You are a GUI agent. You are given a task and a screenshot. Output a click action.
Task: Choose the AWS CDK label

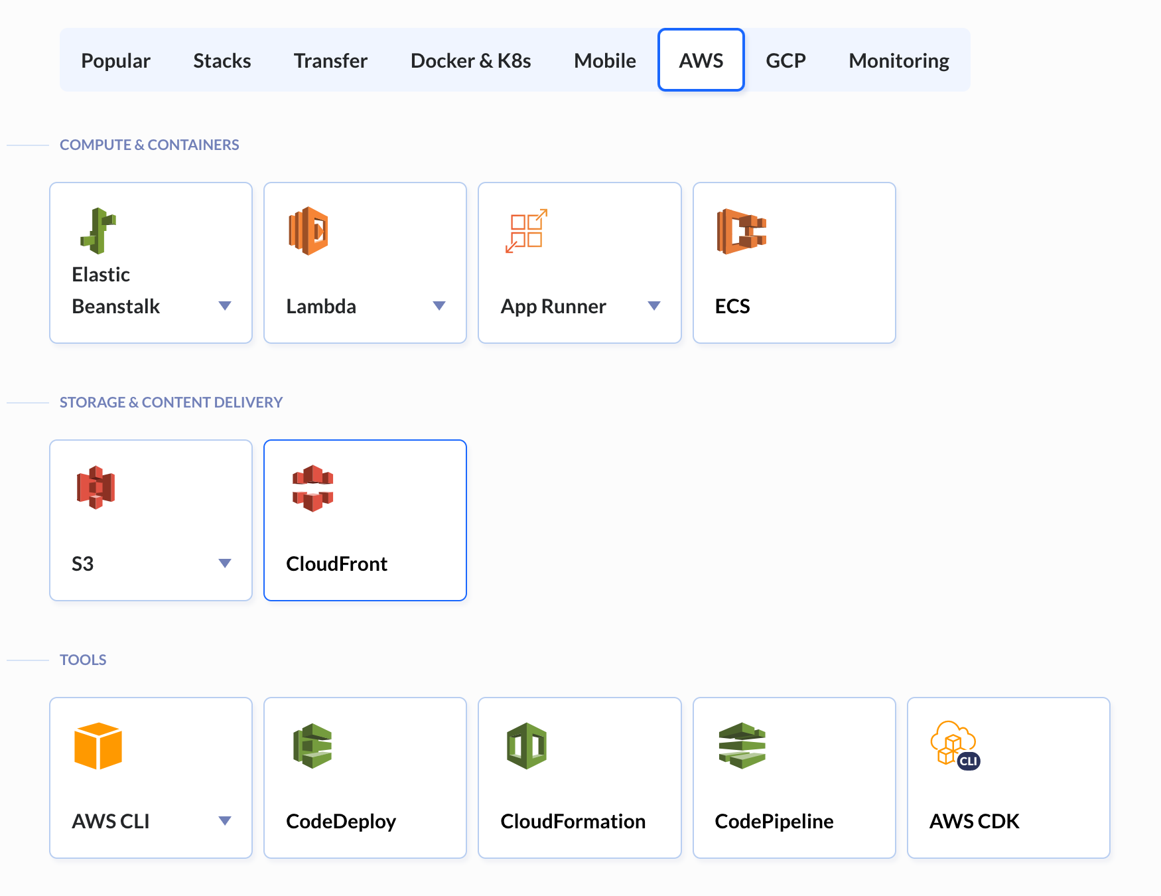coord(974,821)
